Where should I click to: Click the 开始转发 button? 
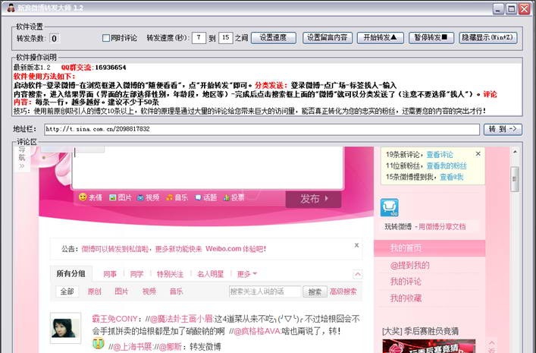click(380, 38)
